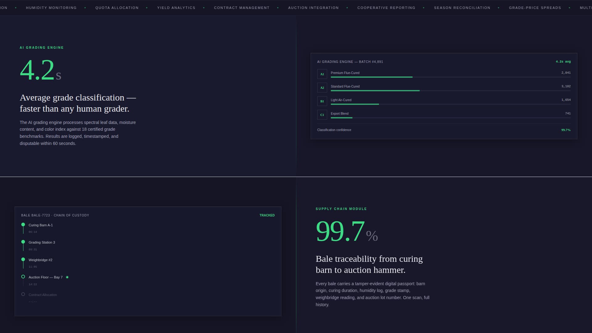
Task: Click the Standard Flue-Cured count 3,102
Action: coord(566,86)
